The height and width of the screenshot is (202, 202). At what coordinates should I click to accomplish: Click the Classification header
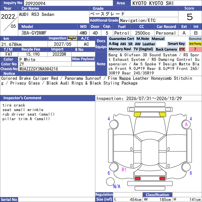157,195
